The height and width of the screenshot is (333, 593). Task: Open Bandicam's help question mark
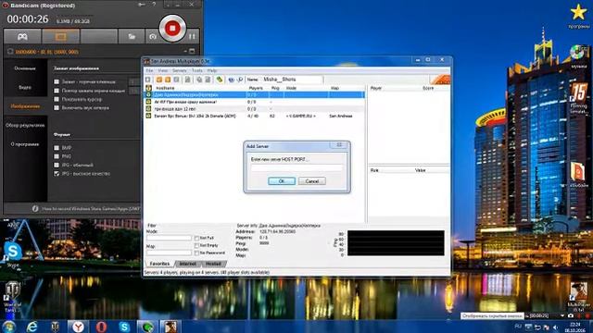click(x=154, y=5)
